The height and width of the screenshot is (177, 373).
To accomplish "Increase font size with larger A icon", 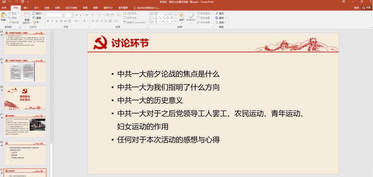I will click(x=76, y=15).
